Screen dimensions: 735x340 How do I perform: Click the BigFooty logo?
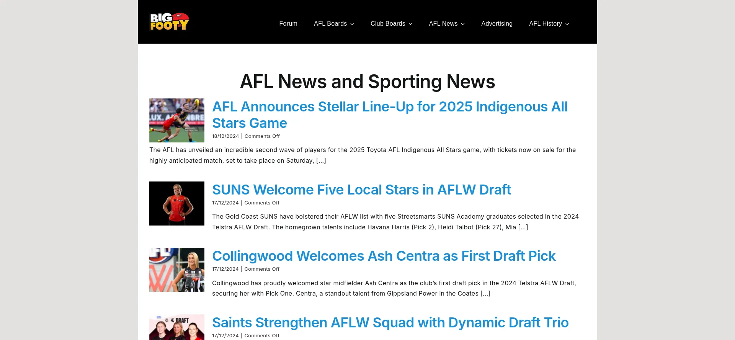click(169, 21)
